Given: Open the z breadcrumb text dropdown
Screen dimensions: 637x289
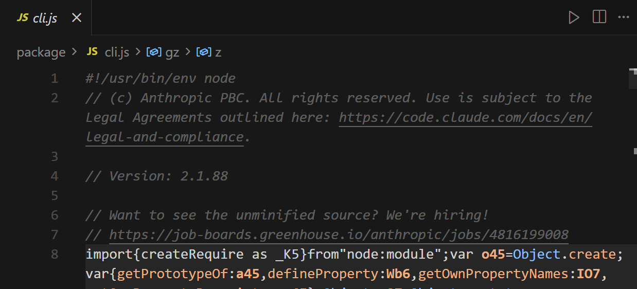Looking at the screenshot, I should pos(218,52).
